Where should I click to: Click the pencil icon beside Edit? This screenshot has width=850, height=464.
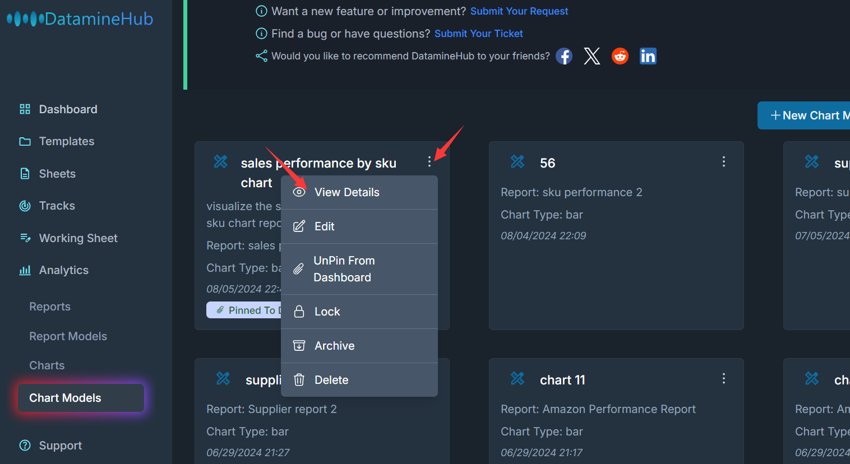[x=299, y=226]
